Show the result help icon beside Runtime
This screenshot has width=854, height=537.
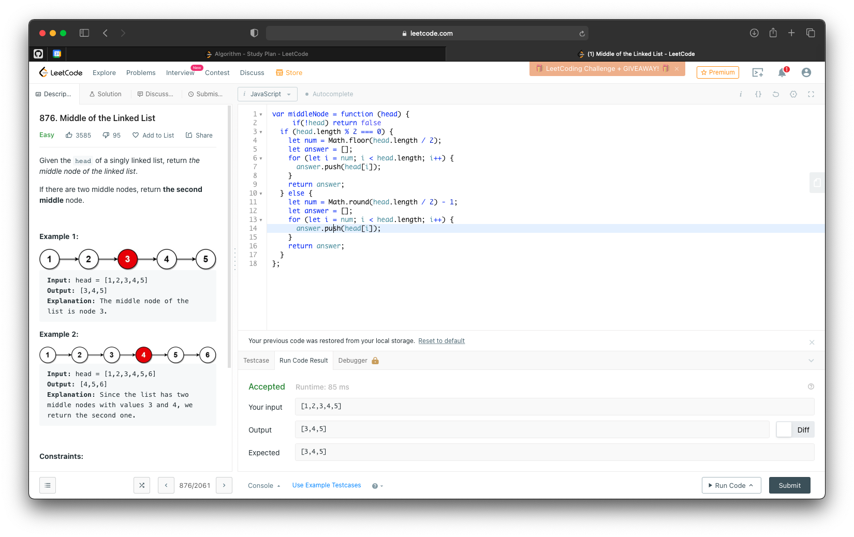[811, 386]
